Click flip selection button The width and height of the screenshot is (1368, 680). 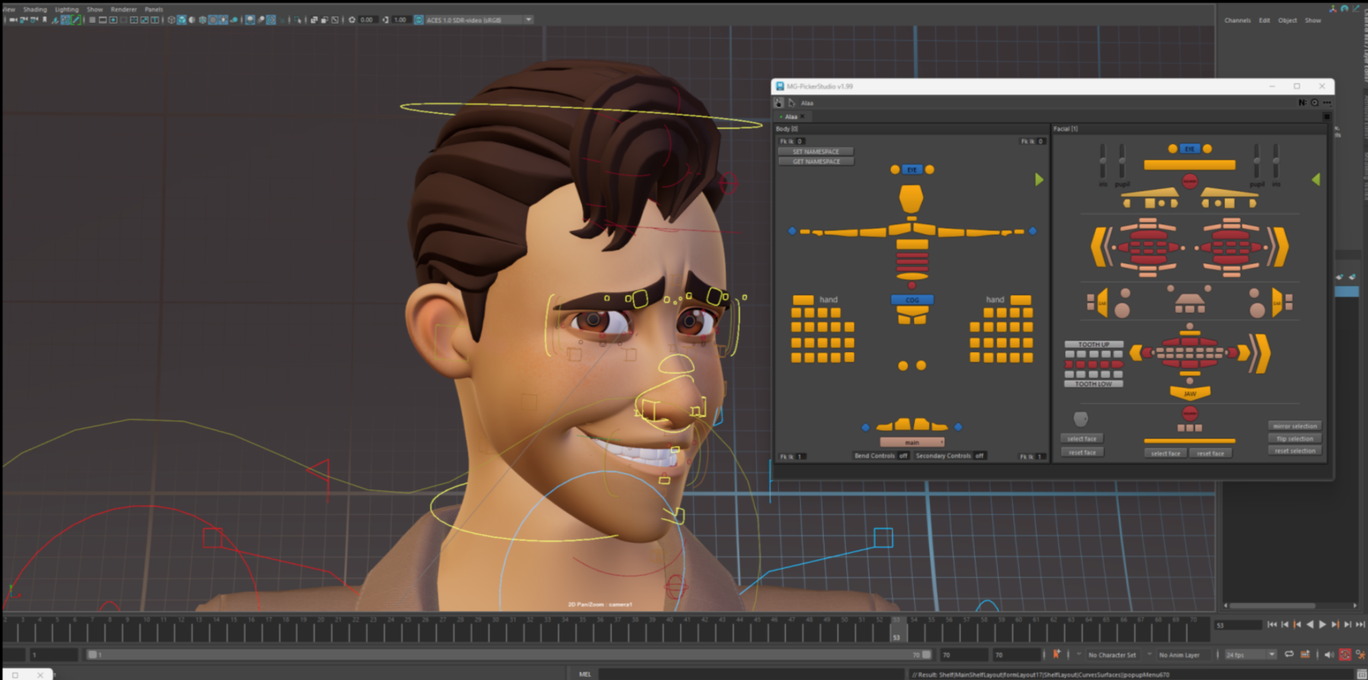(1295, 438)
